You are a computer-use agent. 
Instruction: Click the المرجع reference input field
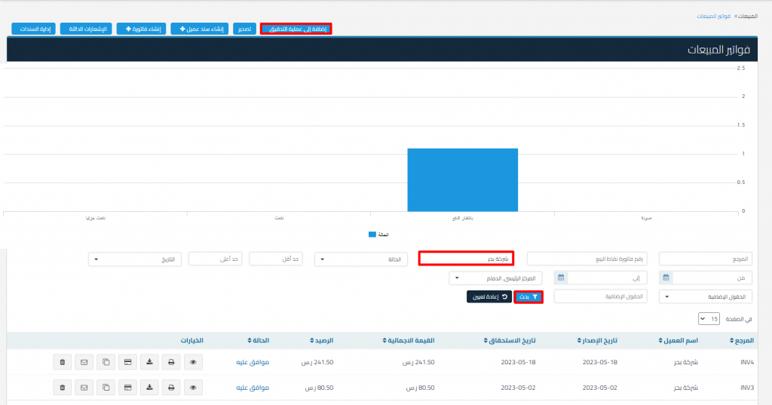[x=706, y=259]
